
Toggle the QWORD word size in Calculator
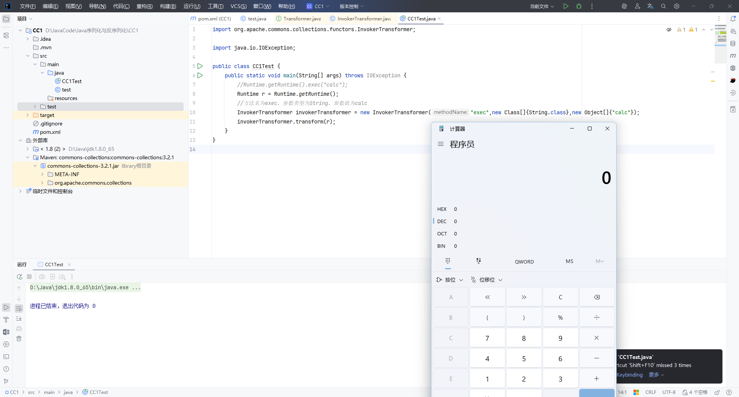pyautogui.click(x=524, y=262)
